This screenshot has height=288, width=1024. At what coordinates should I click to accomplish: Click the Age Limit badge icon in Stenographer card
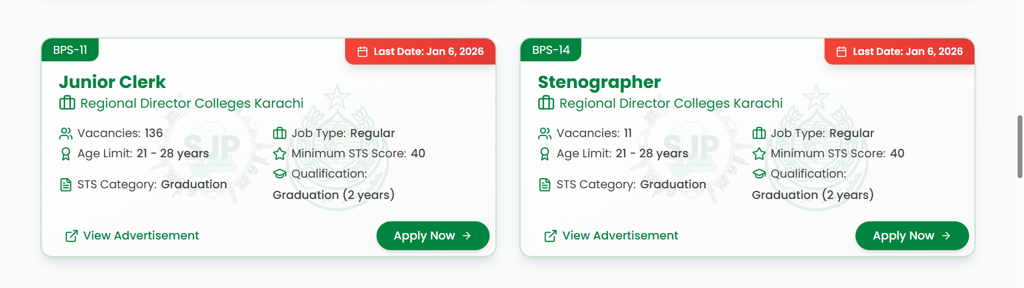(545, 154)
